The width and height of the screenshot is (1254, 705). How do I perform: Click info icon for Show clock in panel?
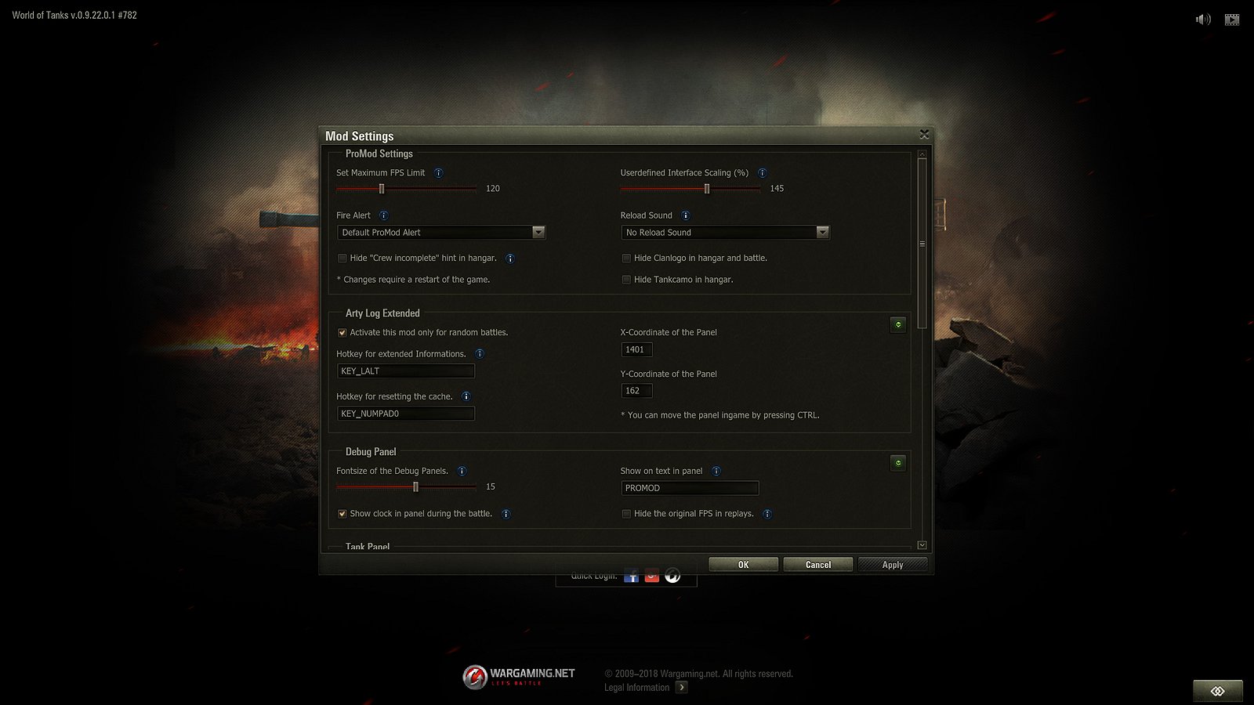coord(506,515)
